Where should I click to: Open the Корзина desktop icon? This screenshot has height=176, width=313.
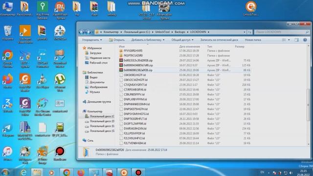8,33
